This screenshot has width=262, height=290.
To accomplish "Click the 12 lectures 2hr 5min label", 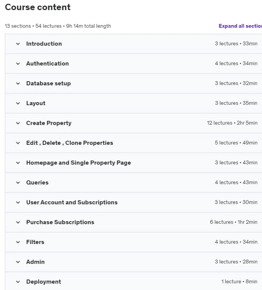I will 232,123.
